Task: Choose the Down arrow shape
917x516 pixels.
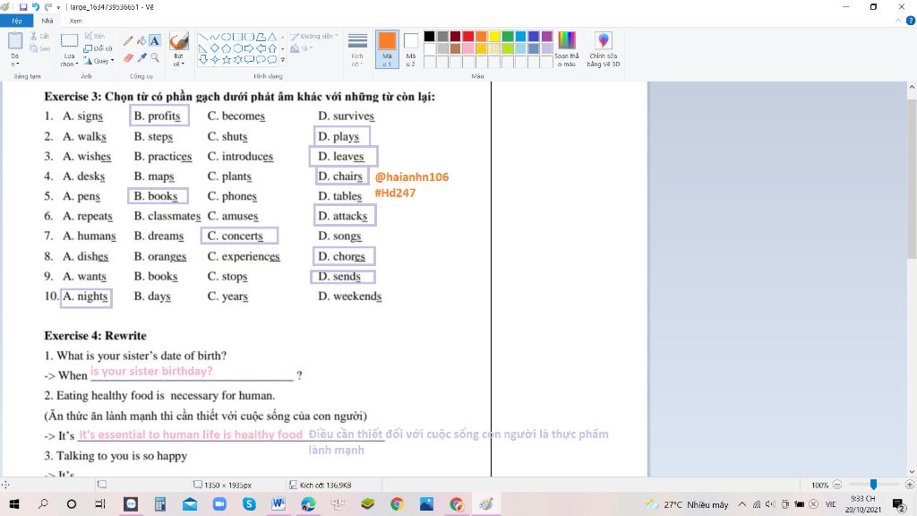Action: tap(203, 59)
